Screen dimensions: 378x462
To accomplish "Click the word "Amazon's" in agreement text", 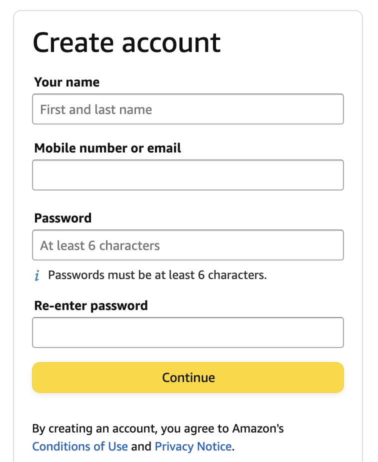I will pos(257,428).
